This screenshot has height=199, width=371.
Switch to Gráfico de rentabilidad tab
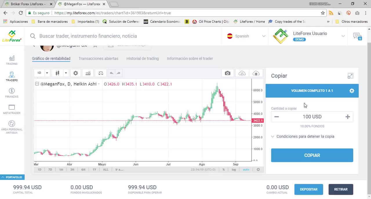click(x=51, y=58)
